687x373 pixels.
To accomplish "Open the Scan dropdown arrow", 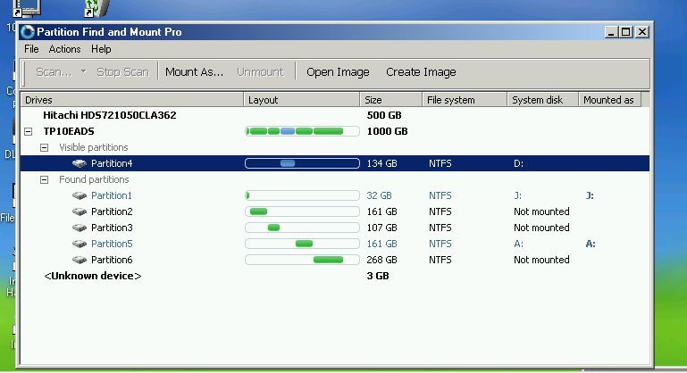I will [x=83, y=71].
